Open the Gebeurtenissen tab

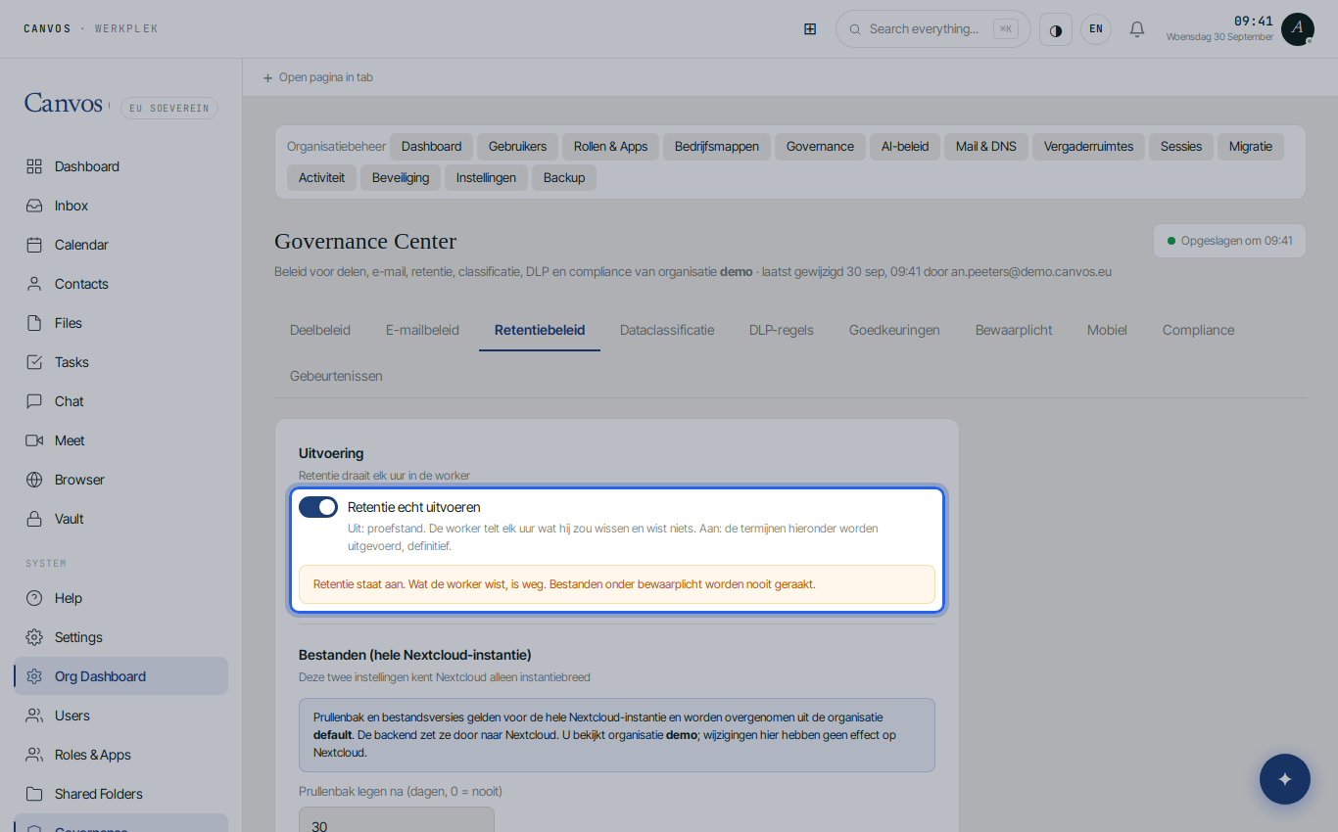[336, 376]
